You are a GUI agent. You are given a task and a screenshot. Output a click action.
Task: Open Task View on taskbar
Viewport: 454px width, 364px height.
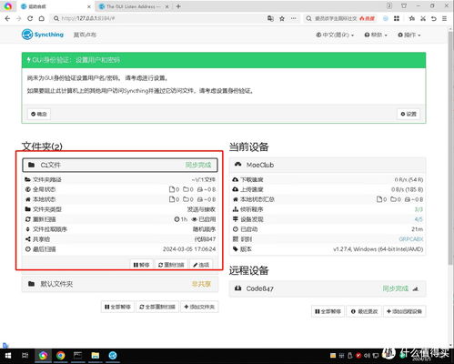point(25,356)
